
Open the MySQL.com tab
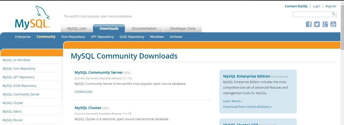click(76, 29)
